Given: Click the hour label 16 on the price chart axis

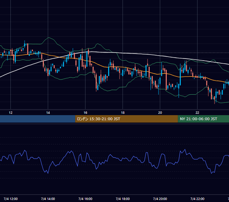Looking at the screenshot, I should (x=85, y=113).
